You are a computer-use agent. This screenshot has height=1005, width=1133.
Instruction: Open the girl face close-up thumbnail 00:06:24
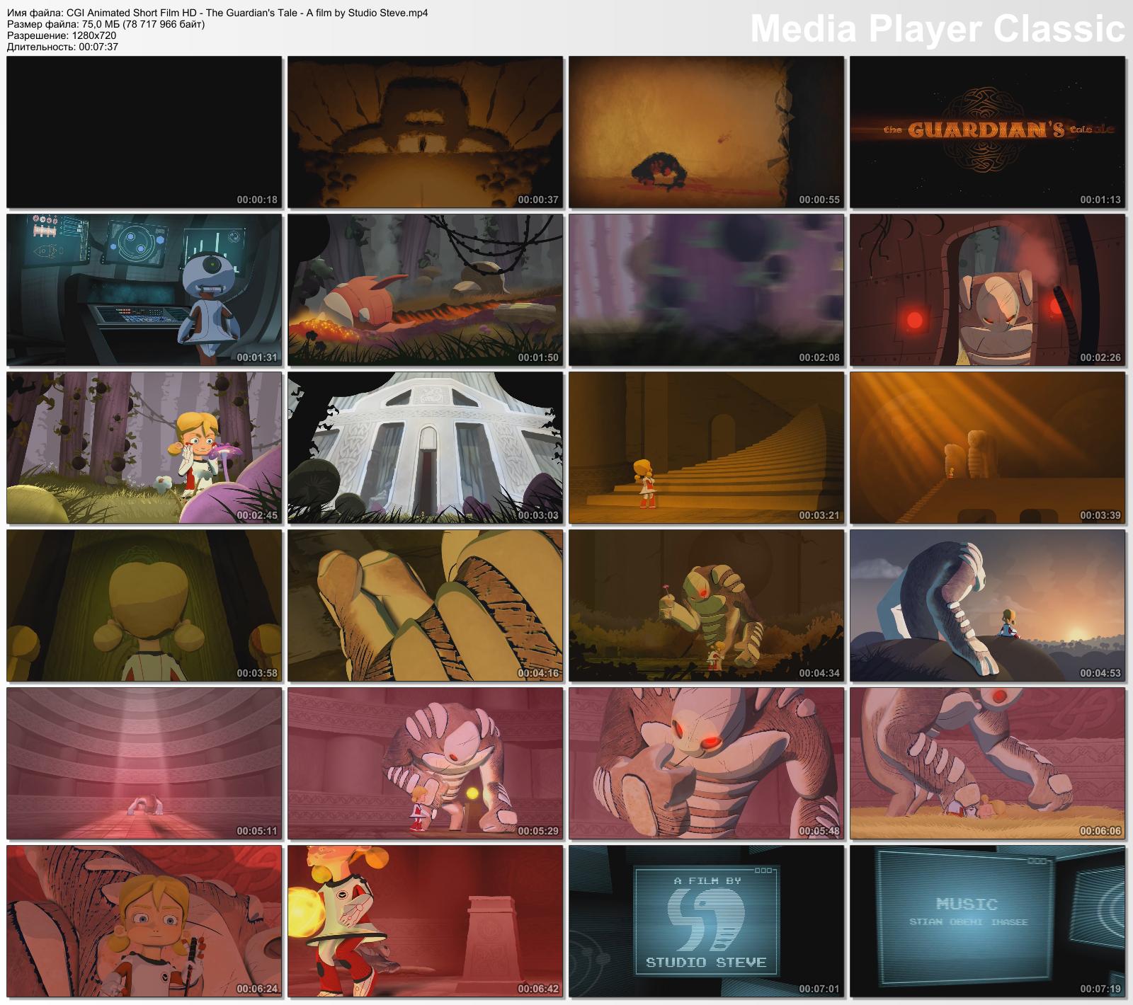(x=144, y=921)
